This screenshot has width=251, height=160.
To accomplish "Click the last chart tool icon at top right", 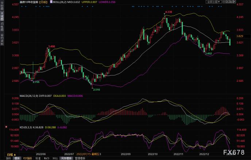I will coord(234,2).
